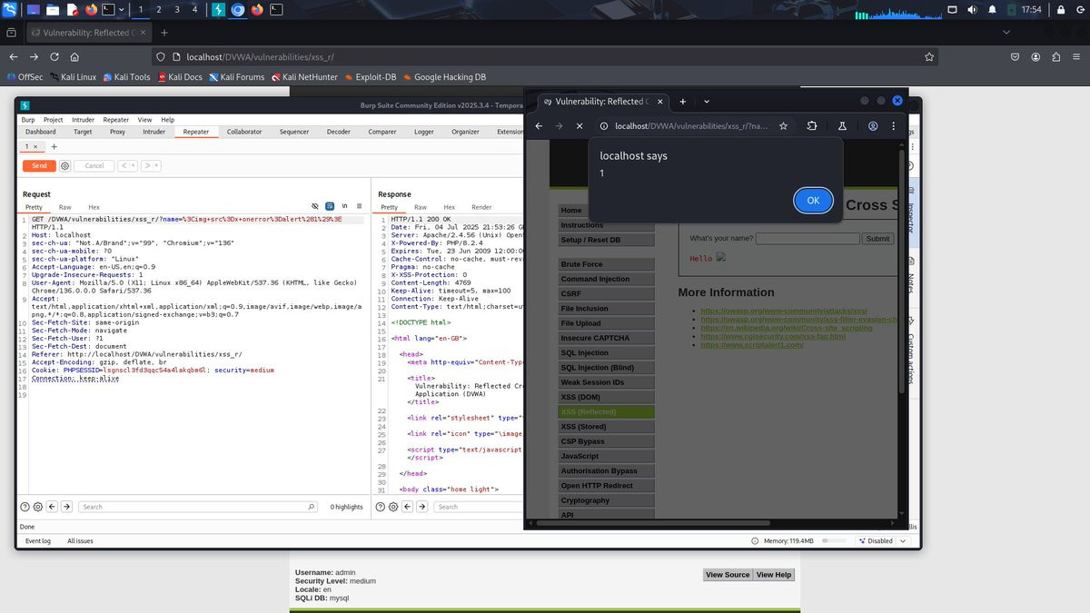Click the Request search field
1090x613 pixels.
198,507
